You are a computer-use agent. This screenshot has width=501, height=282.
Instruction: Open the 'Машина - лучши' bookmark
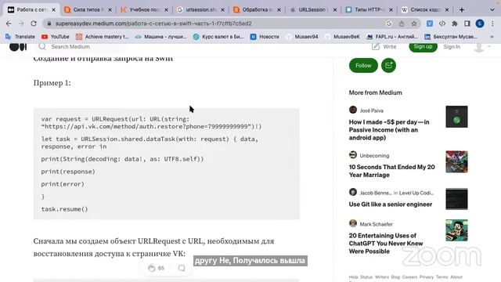coord(160,37)
